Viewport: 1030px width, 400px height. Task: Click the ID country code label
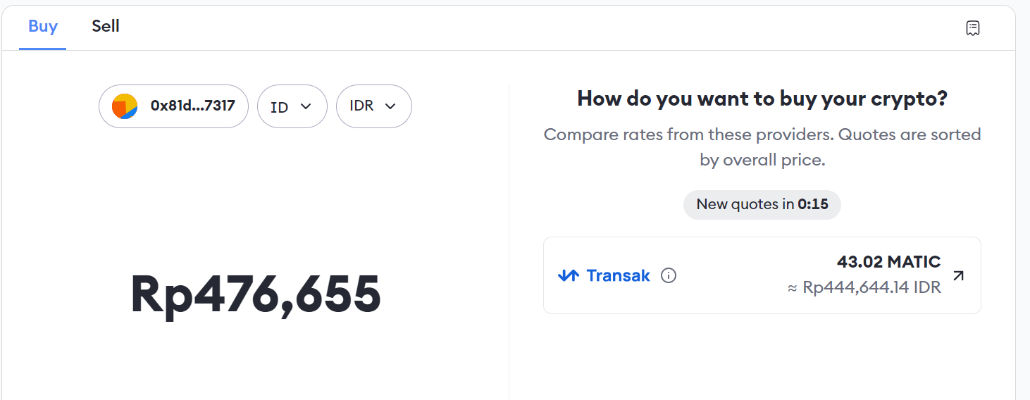[x=280, y=107]
